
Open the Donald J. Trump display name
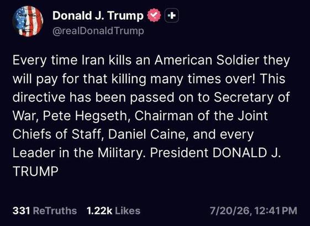[x=98, y=15]
